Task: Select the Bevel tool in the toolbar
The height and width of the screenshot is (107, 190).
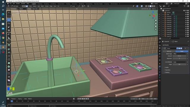Action: point(9,53)
